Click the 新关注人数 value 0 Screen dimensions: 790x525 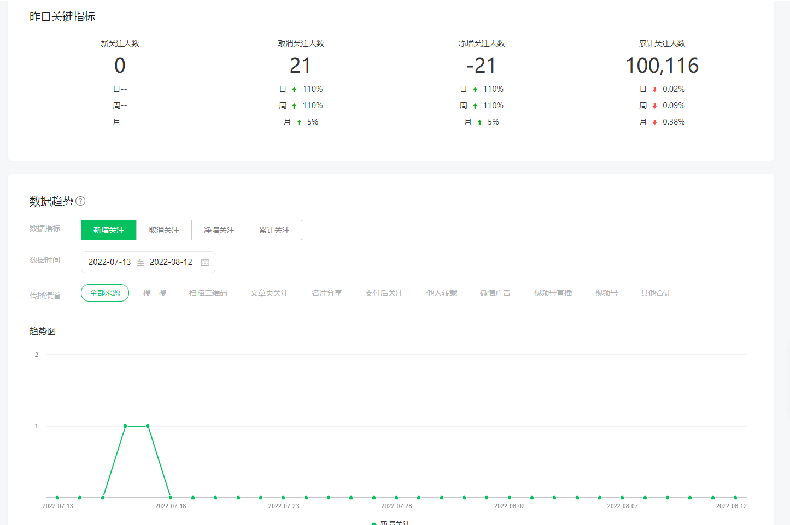coord(120,66)
